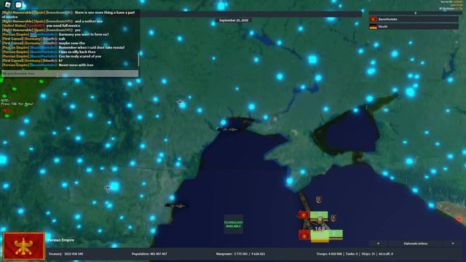466x262 pixels.
Task: Click the chat window scrollbar
Action: tap(138, 60)
